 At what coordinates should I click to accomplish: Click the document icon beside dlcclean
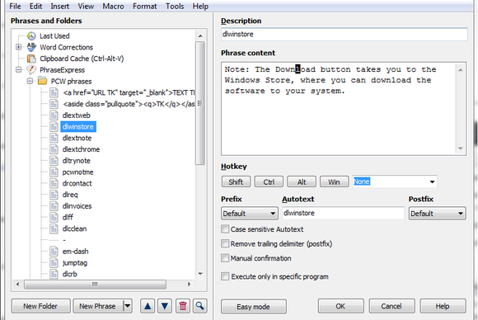[x=54, y=228]
